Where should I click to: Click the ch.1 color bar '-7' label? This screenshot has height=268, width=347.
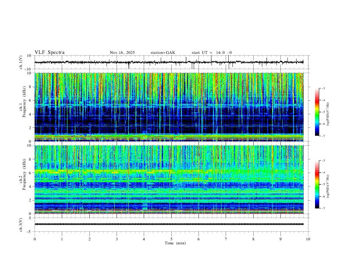323,136
